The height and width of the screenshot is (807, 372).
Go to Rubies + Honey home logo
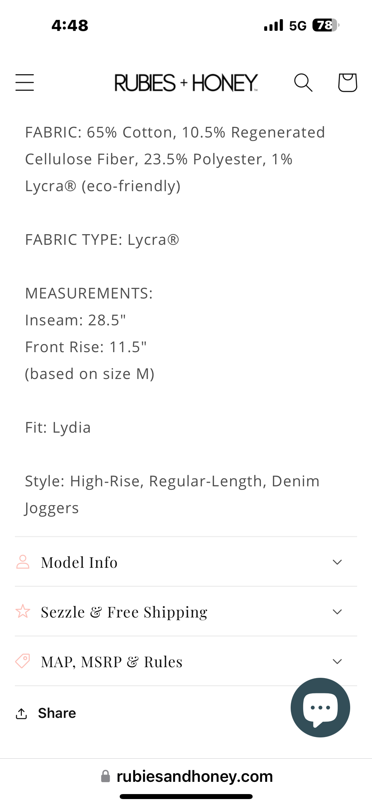[186, 83]
